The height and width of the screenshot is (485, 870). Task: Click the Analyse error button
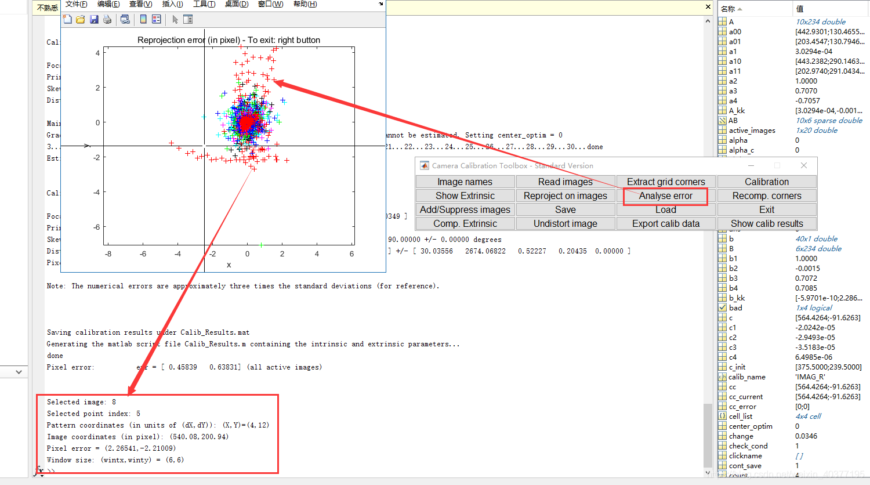[665, 196]
